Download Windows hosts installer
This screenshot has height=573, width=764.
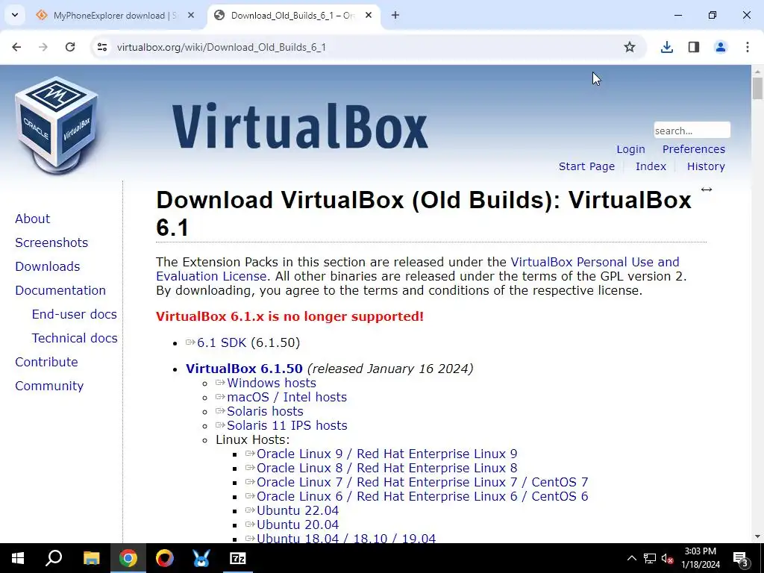272,383
